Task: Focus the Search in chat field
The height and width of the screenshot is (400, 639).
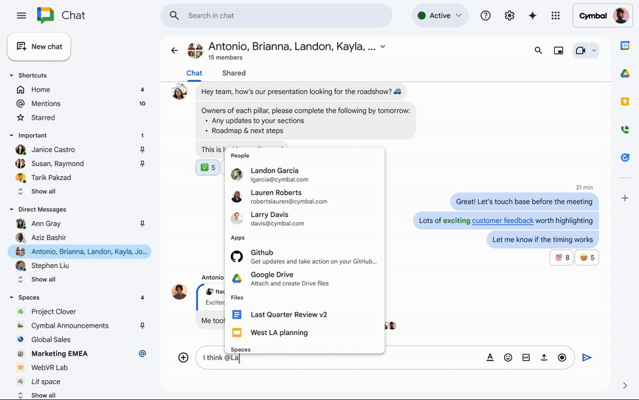Action: tap(276, 15)
